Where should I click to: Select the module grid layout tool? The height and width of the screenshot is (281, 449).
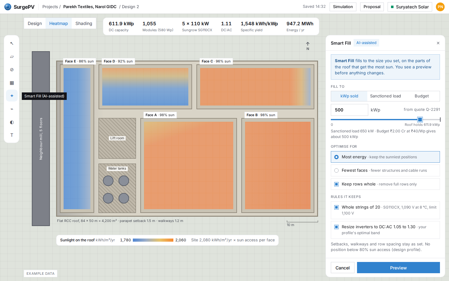click(x=12, y=83)
